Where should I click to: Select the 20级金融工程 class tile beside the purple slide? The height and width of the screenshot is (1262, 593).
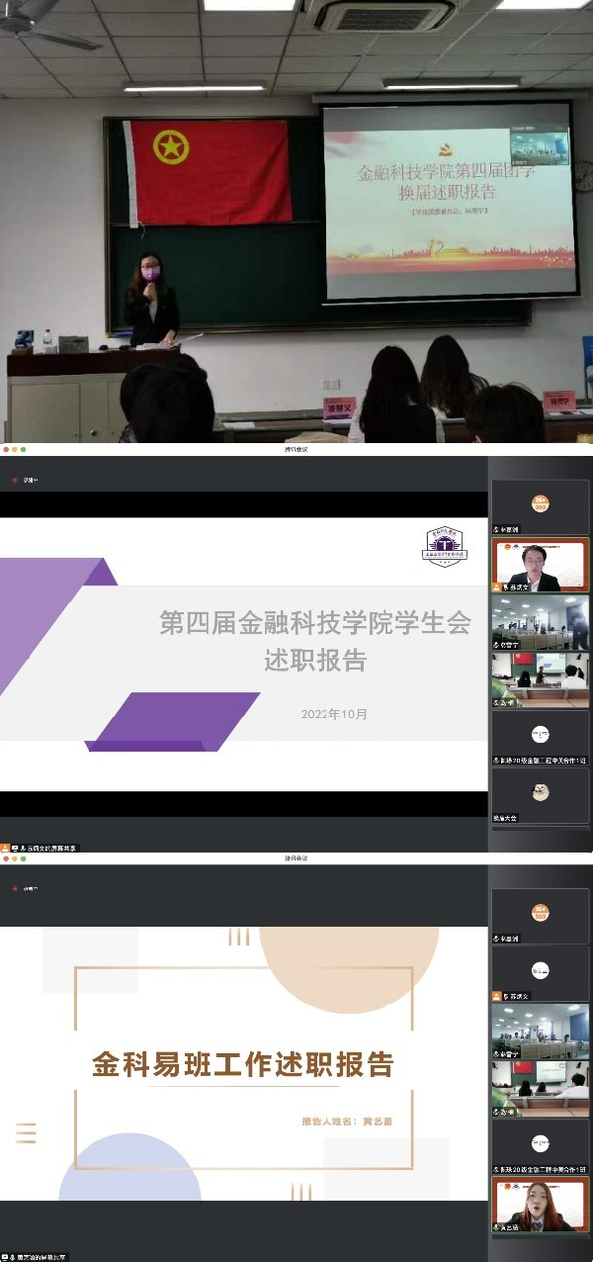coord(540,738)
